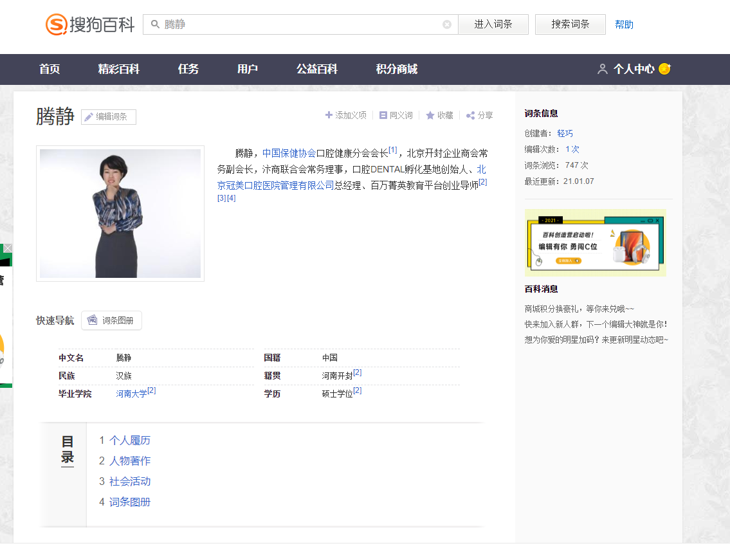Click the plus icon for 添加义项
The height and width of the screenshot is (548, 730).
click(329, 115)
